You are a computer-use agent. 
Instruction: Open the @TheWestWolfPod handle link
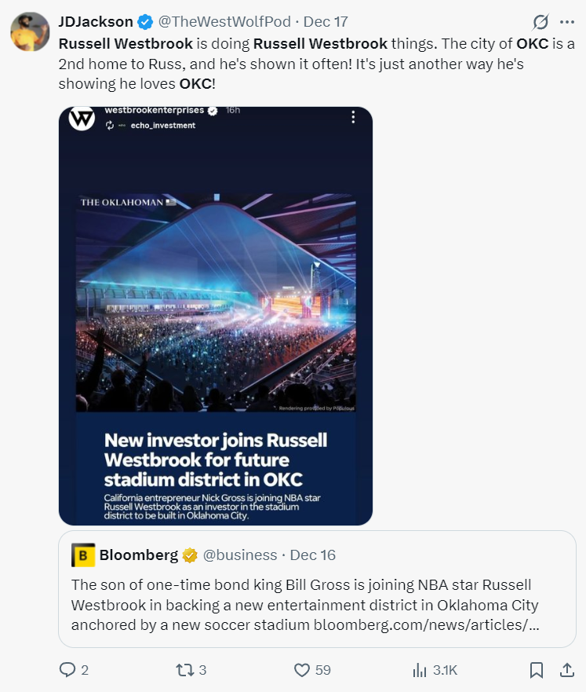click(224, 22)
